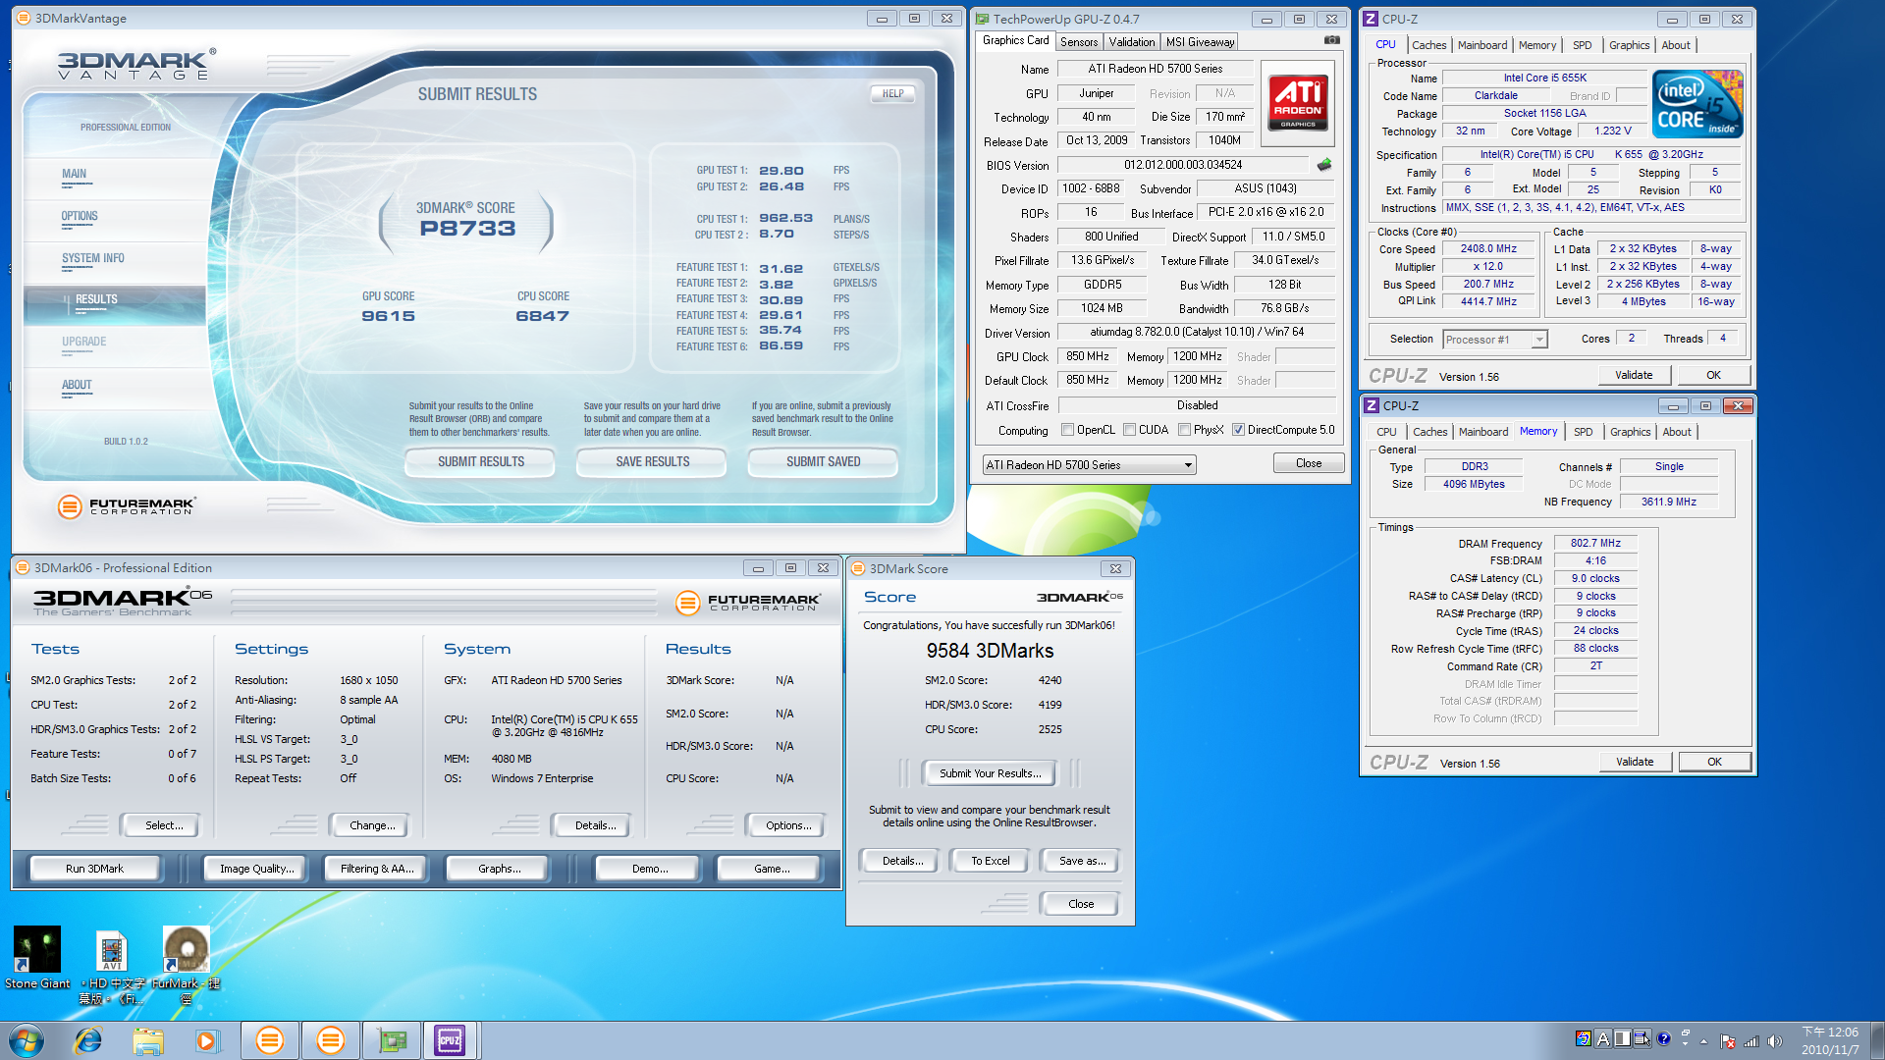The width and height of the screenshot is (1885, 1060).
Task: Click SAVE RESULTS in 3DMark Vantage
Action: pyautogui.click(x=652, y=461)
